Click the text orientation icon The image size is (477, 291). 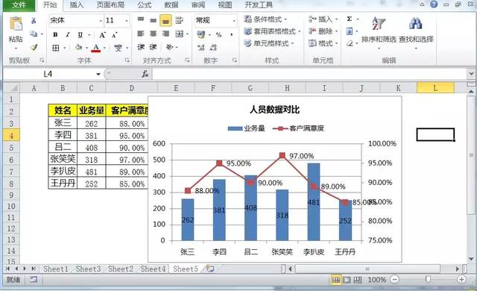169,47
